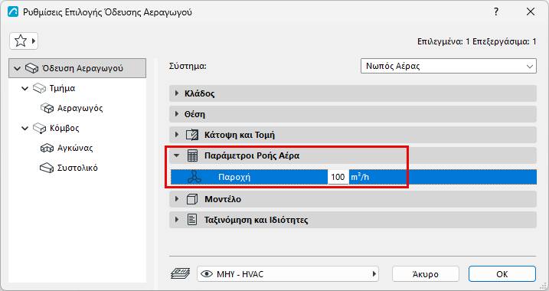Confirm with the OK button
Viewport: 549px width, 291px height.
pyautogui.click(x=502, y=274)
